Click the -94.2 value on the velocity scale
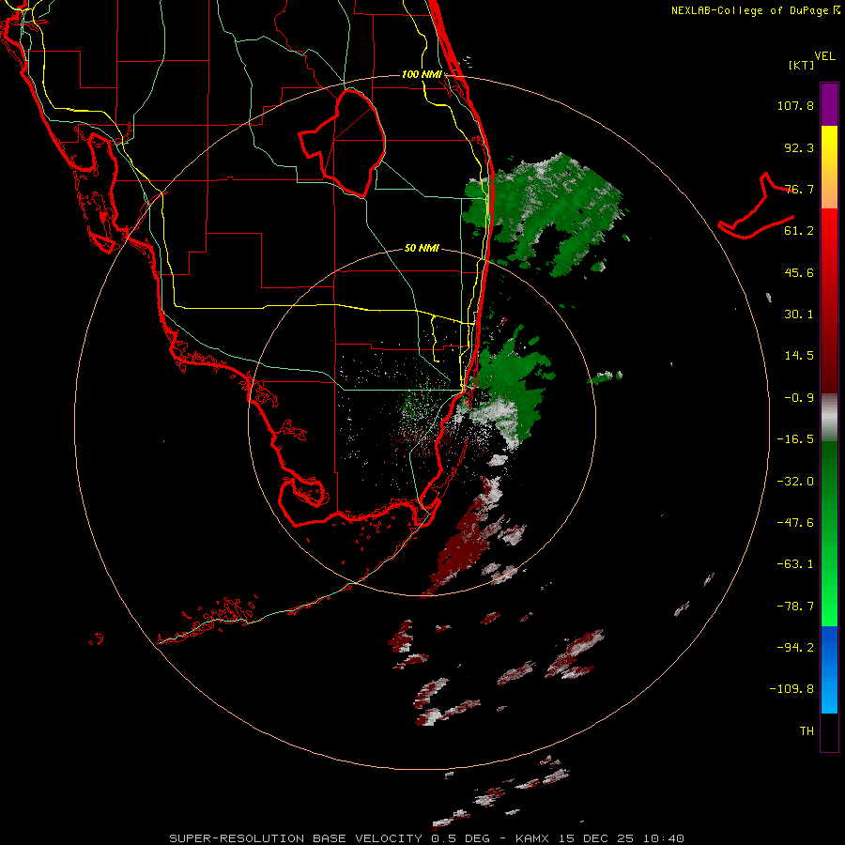The height and width of the screenshot is (845, 845). point(795,648)
